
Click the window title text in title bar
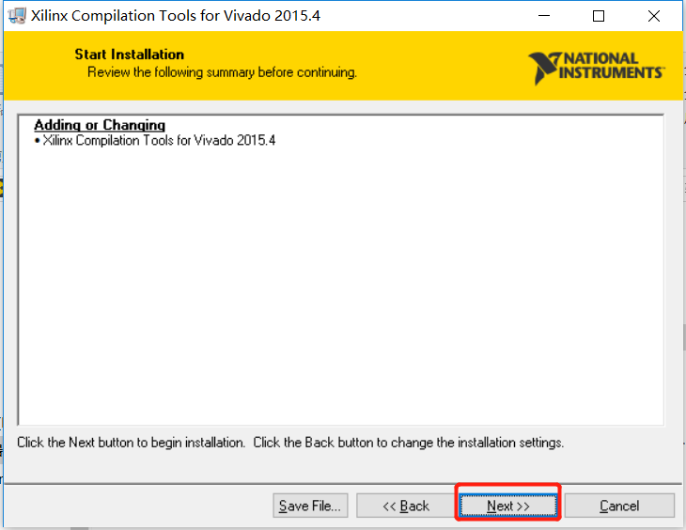176,16
